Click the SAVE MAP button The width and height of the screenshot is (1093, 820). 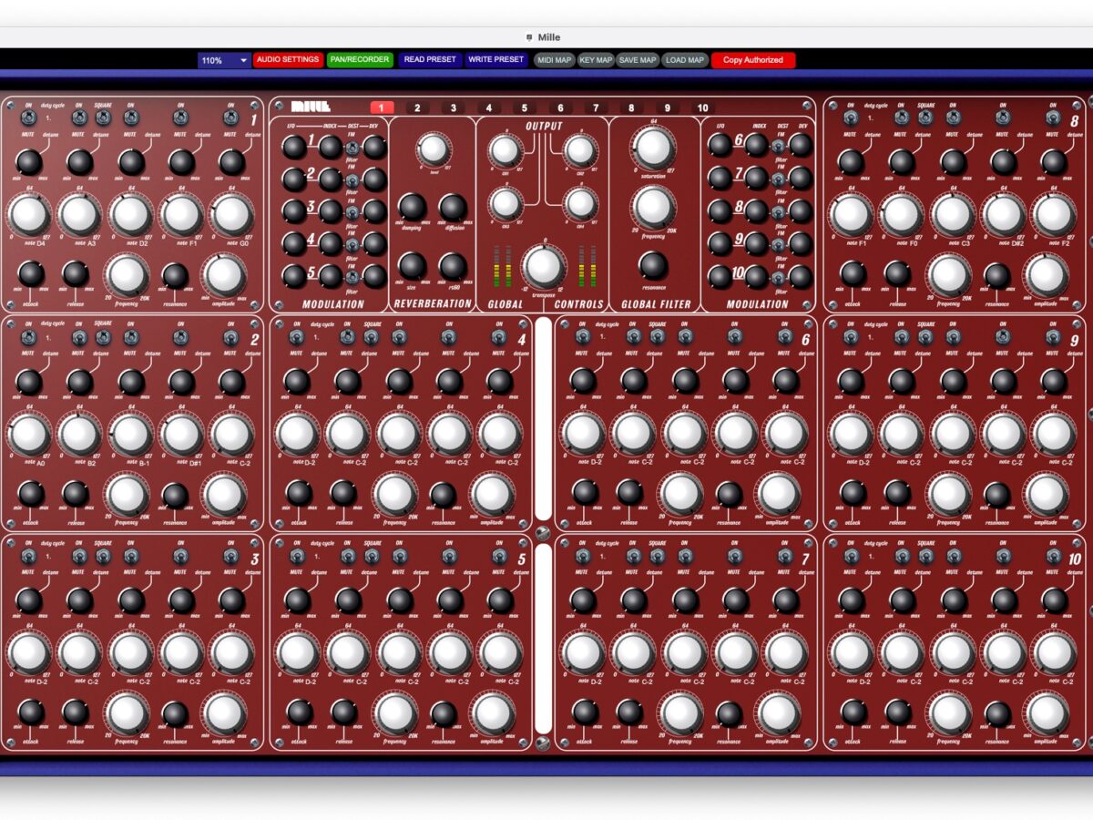pos(637,60)
